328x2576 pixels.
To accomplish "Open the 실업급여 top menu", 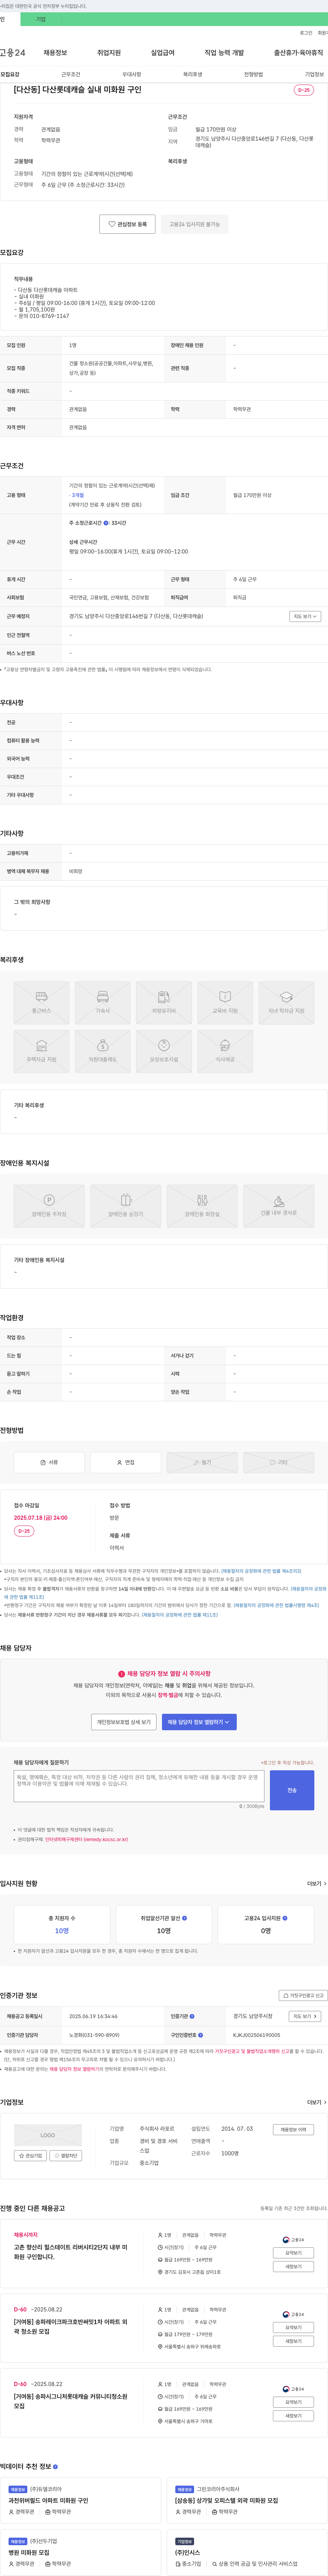I will (163, 53).
